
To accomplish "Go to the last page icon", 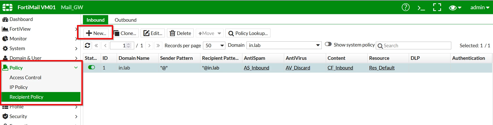I will 158,46.
